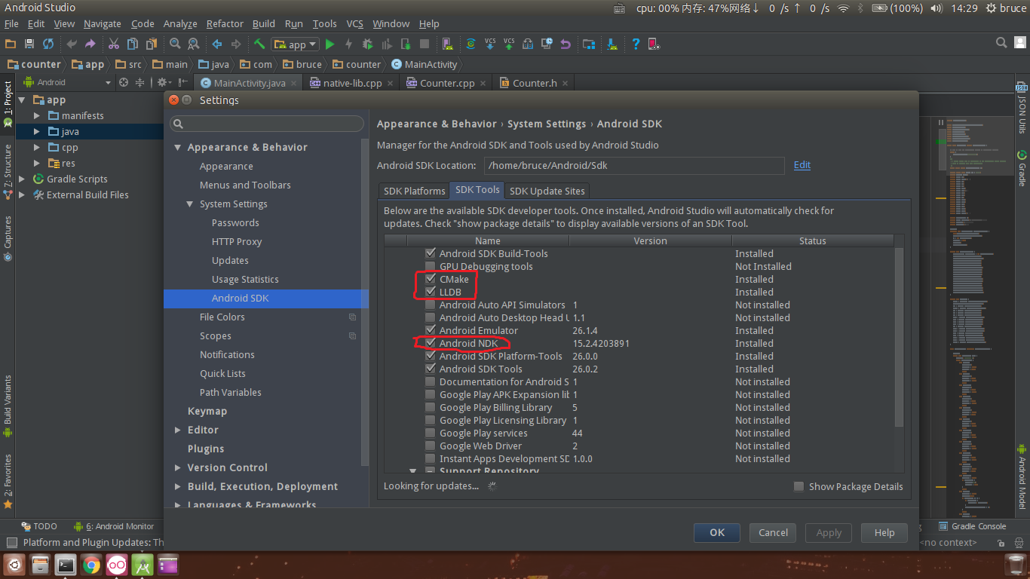Open the app run configuration dropdown
The width and height of the screenshot is (1030, 579).
295,44
